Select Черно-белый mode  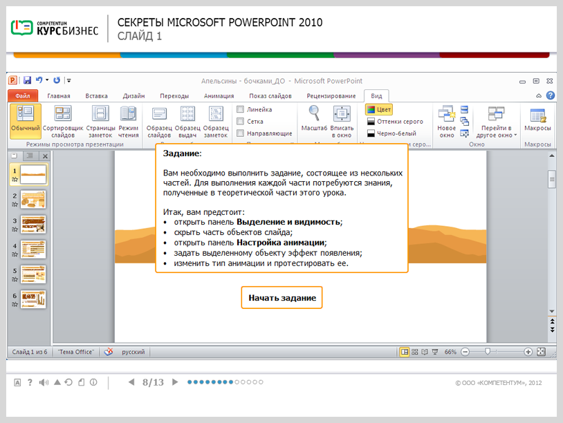[391, 133]
